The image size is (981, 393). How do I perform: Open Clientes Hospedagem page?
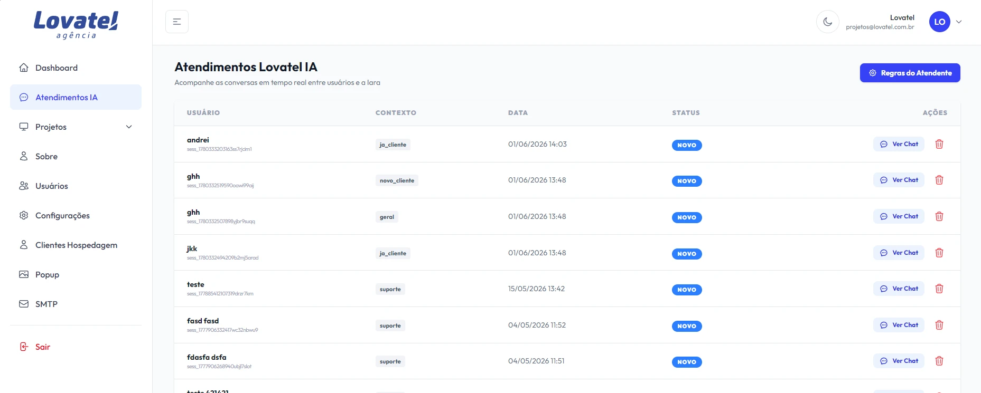coord(76,245)
